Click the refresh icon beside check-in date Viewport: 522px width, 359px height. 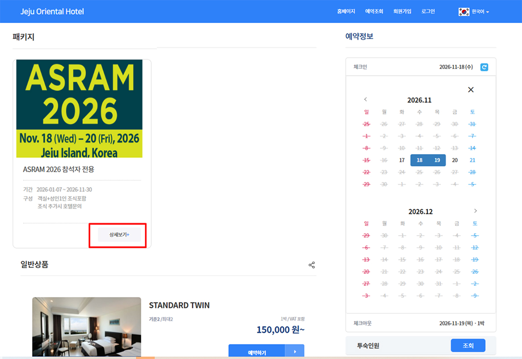484,67
